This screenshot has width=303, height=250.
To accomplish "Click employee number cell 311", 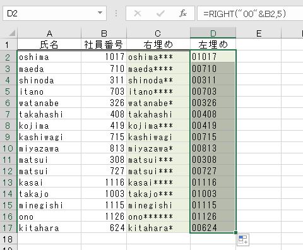I will pyautogui.click(x=104, y=80).
